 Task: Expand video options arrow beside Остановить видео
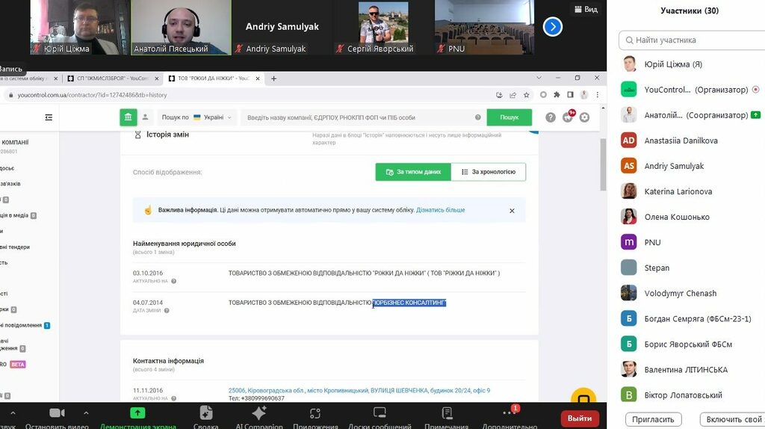[86, 412]
